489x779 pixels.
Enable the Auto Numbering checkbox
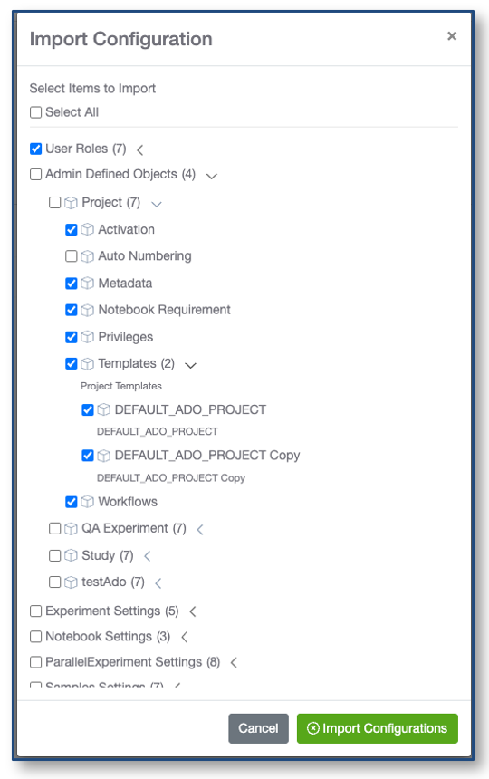tap(72, 255)
